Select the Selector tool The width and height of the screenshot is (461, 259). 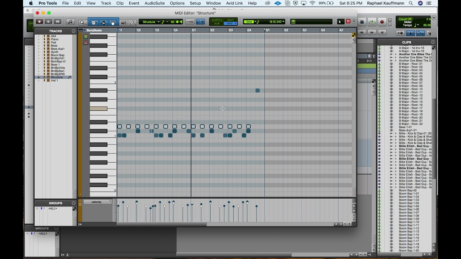tap(104, 22)
